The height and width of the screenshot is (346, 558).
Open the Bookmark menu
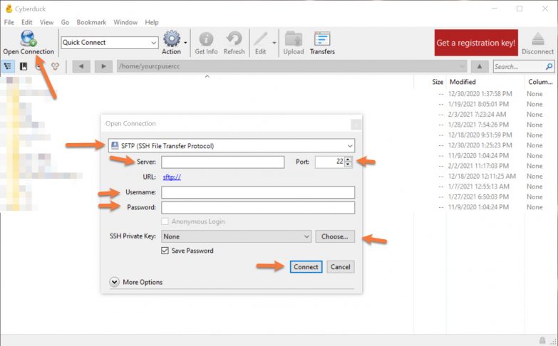pyautogui.click(x=91, y=22)
